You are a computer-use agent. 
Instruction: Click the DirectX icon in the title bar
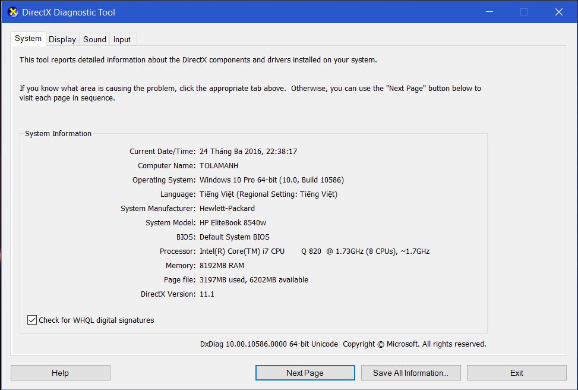tap(12, 12)
